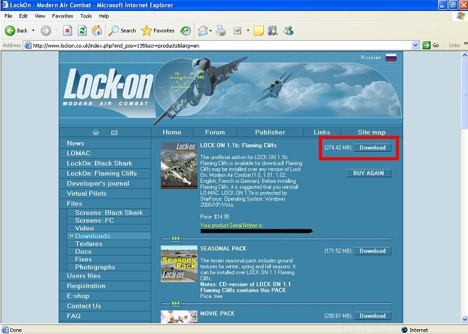The width and height of the screenshot is (468, 334).
Task: Click the IE Stop loading icon
Action: [67, 30]
